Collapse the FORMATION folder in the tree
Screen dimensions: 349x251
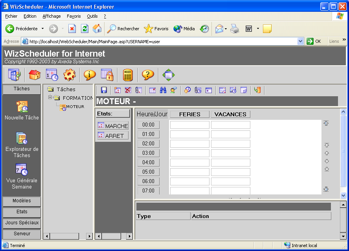(50, 97)
